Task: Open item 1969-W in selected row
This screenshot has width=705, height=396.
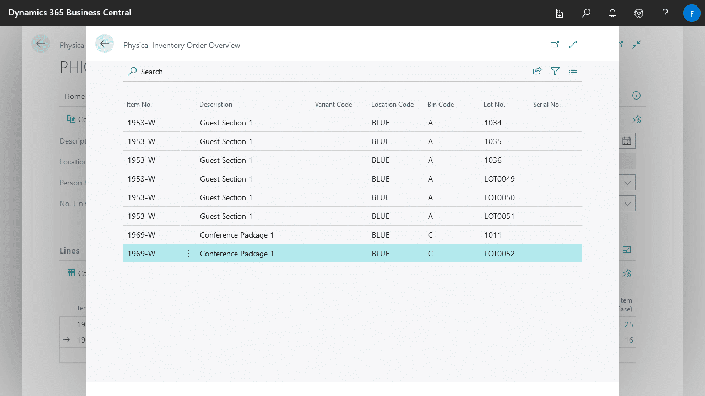Action: pyautogui.click(x=142, y=254)
